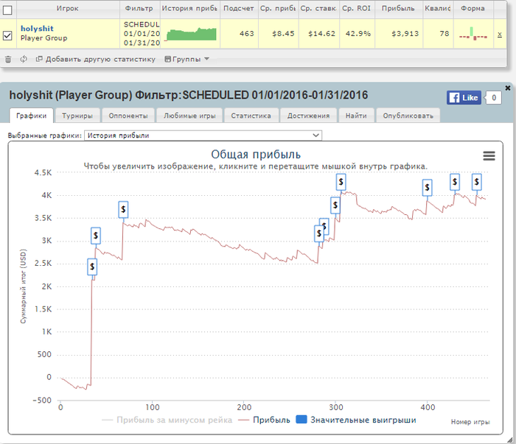The height and width of the screenshot is (444, 516).
Task: Toggle Значительные выигрыши legend item
Action: (x=356, y=420)
